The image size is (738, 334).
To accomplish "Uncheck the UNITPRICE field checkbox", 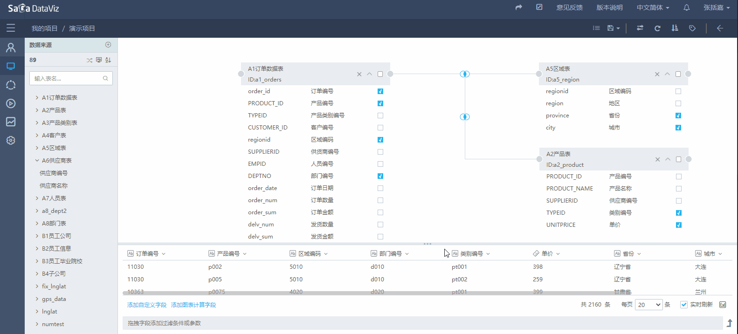I will pos(679,225).
